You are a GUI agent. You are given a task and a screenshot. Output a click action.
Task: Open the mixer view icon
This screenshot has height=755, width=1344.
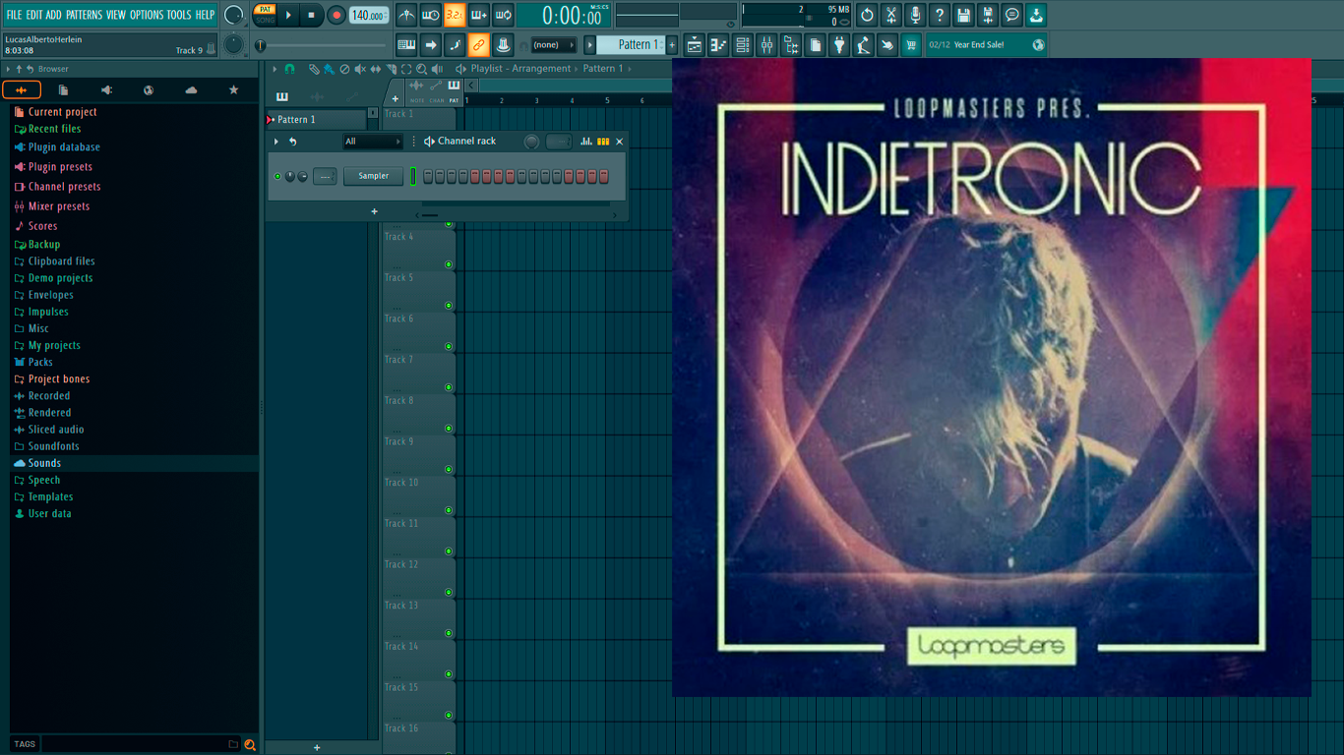coord(766,44)
